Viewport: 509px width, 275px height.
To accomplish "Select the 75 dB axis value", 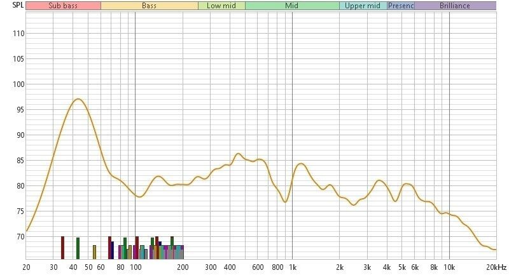I will (20, 211).
